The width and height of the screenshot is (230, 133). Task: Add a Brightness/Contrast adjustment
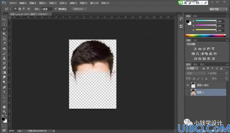click(x=195, y=49)
